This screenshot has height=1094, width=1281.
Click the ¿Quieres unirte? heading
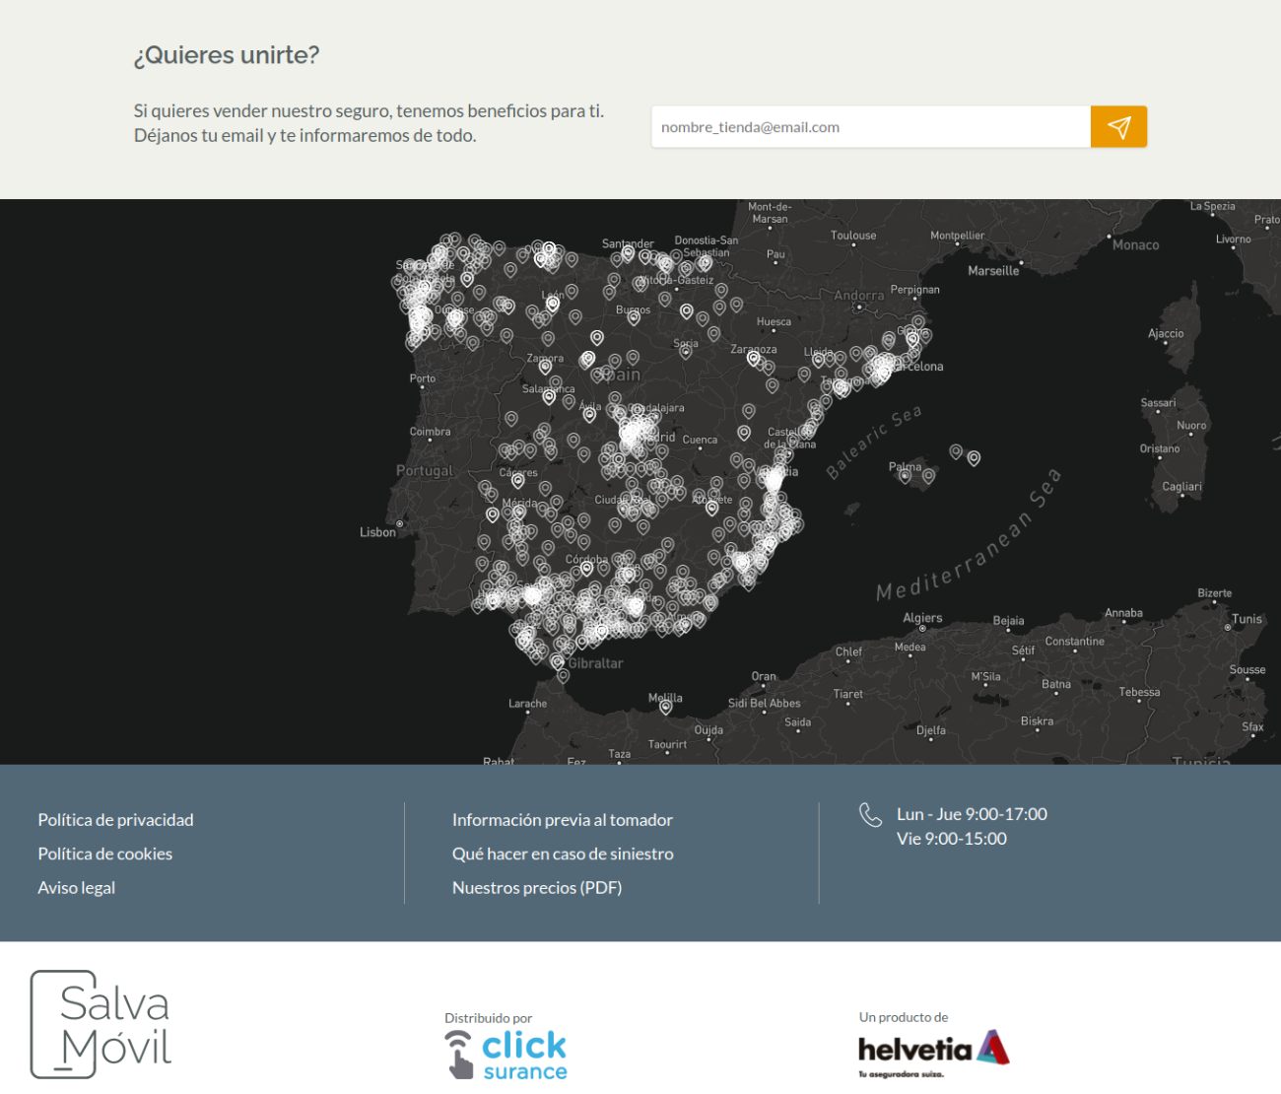[227, 55]
